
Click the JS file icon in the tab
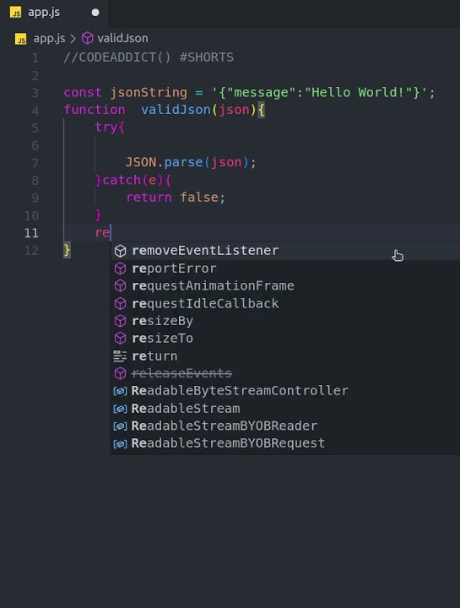pyautogui.click(x=15, y=13)
